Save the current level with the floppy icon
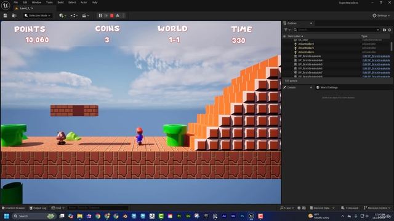 (6, 15)
